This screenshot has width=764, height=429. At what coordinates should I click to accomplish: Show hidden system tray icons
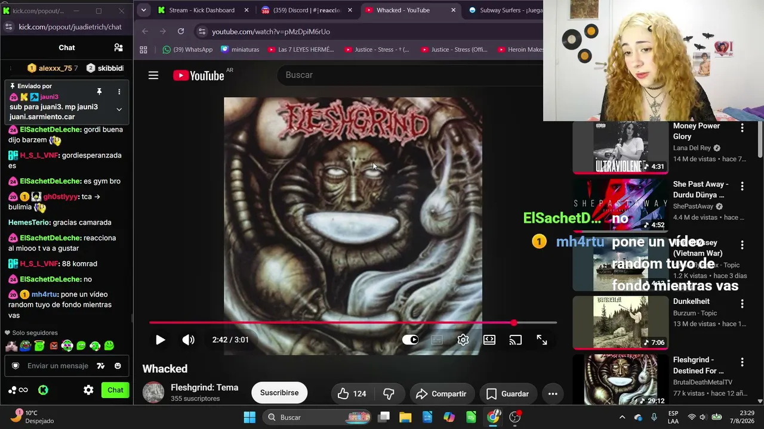point(622,417)
